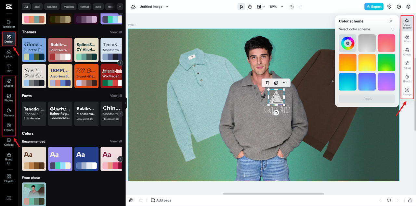
Task: Open Filters in right toolbar
Action: pos(407,39)
